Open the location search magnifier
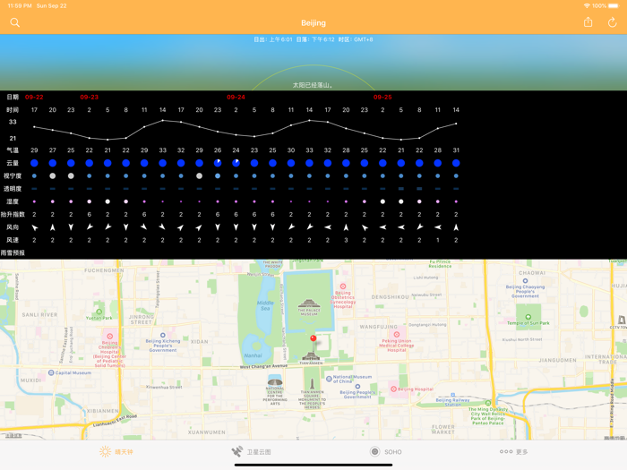The width and height of the screenshot is (627, 470). (x=15, y=22)
